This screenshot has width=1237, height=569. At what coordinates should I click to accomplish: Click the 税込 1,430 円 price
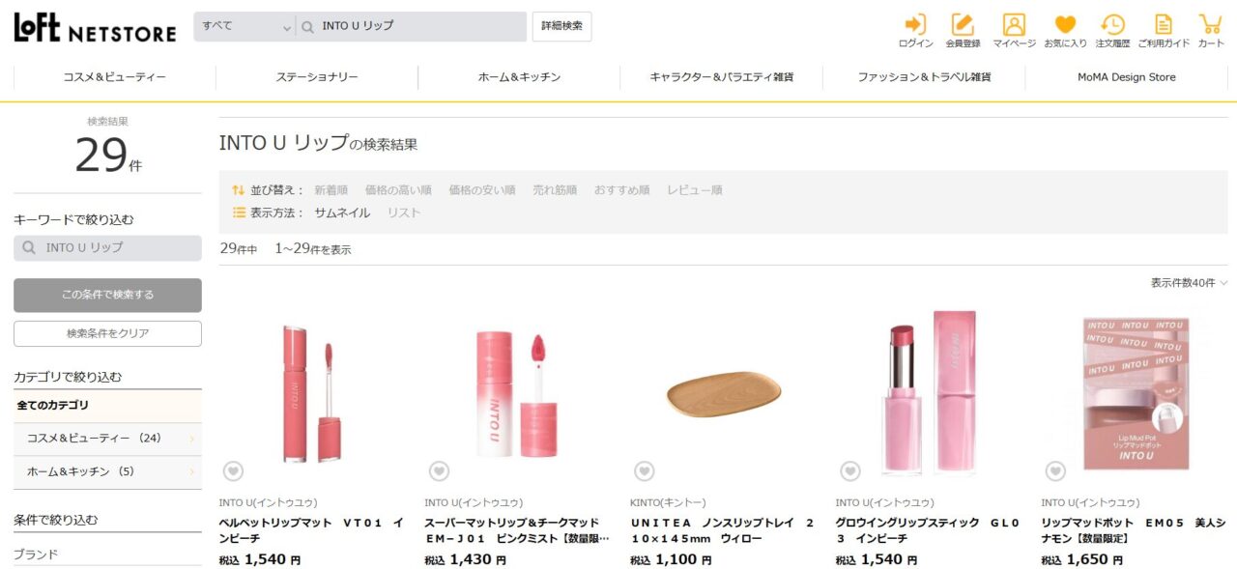click(x=465, y=559)
